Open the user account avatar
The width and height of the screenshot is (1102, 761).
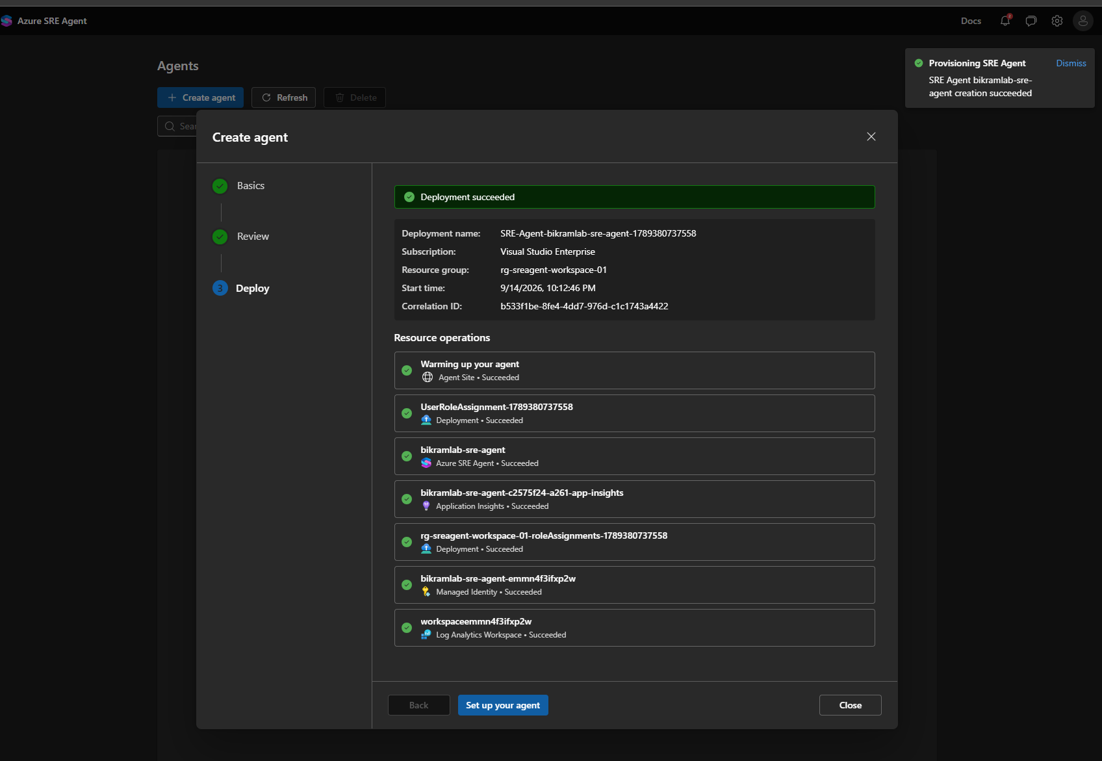pyautogui.click(x=1083, y=21)
